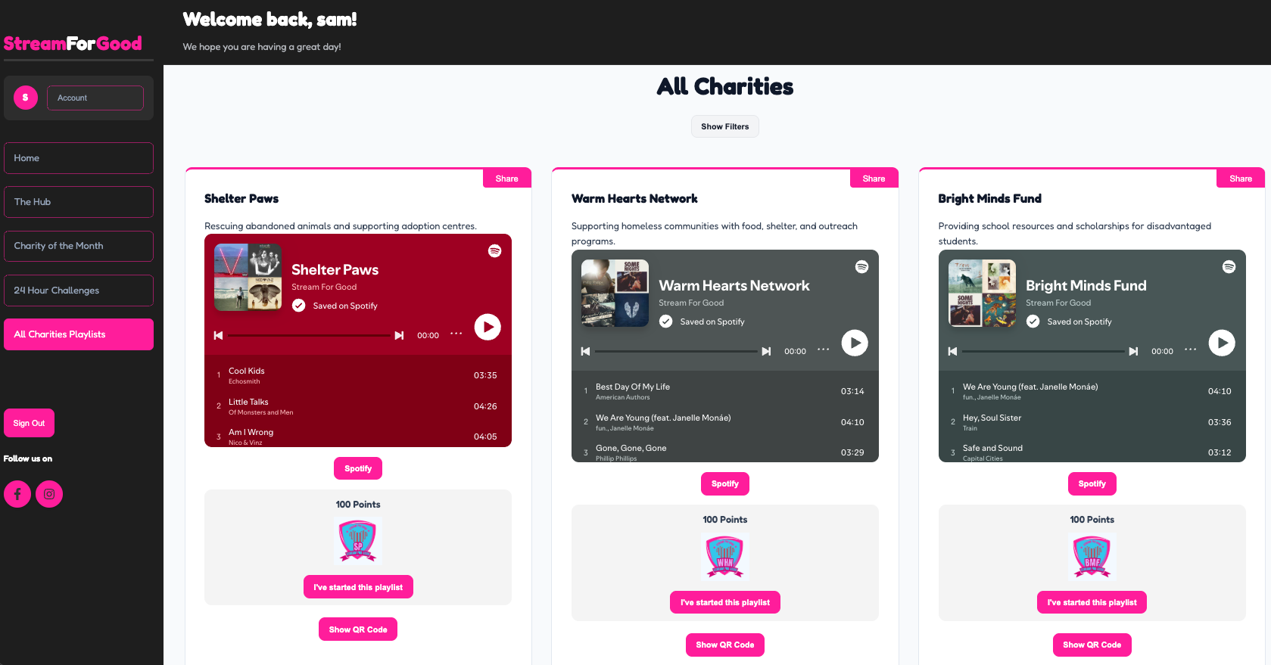Click the Facebook icon under Follow us
1271x665 pixels.
coord(17,494)
